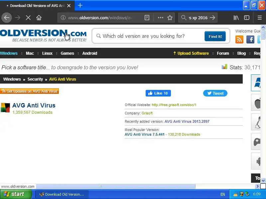Click the 138,218 Downloads text
The width and height of the screenshot is (266, 199).
184,135
